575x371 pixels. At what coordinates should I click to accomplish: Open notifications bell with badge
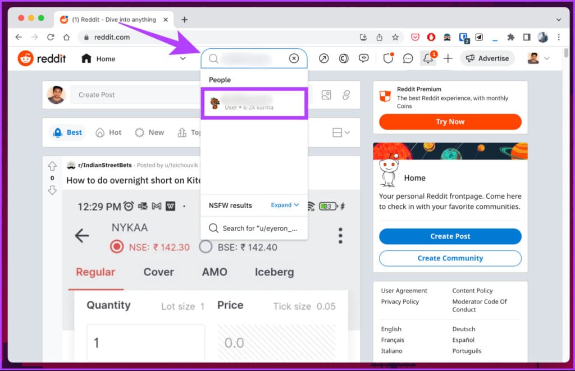[428, 58]
